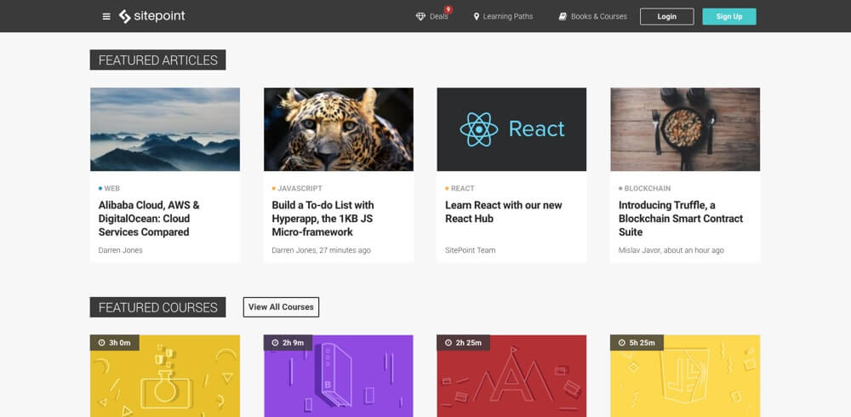Click the SitePoint logo
Image resolution: width=851 pixels, height=417 pixels.
pos(152,16)
